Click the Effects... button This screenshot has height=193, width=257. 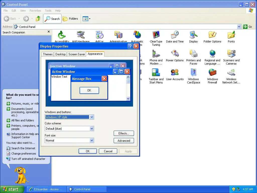(x=124, y=133)
